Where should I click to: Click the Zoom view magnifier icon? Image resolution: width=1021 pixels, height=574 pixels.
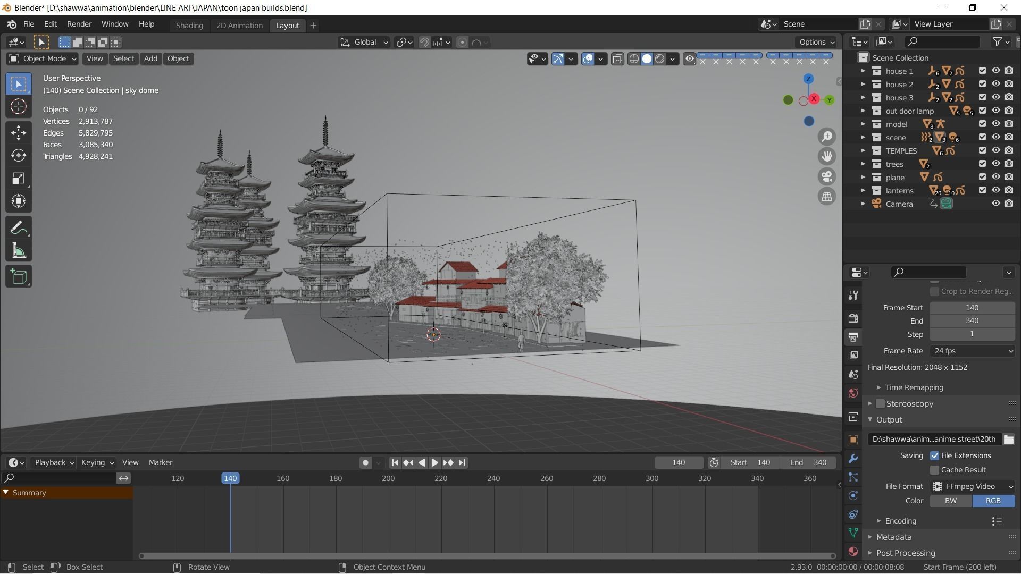pos(827,137)
